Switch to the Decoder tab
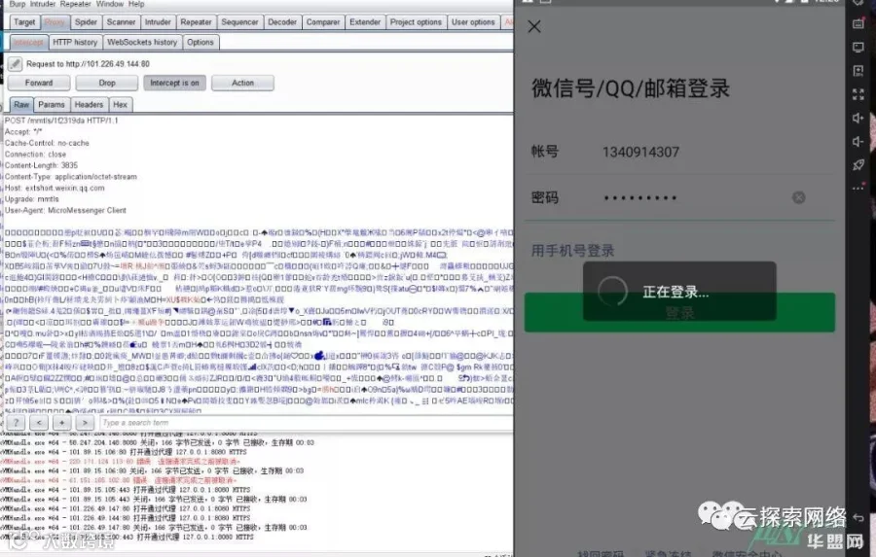 (x=282, y=22)
